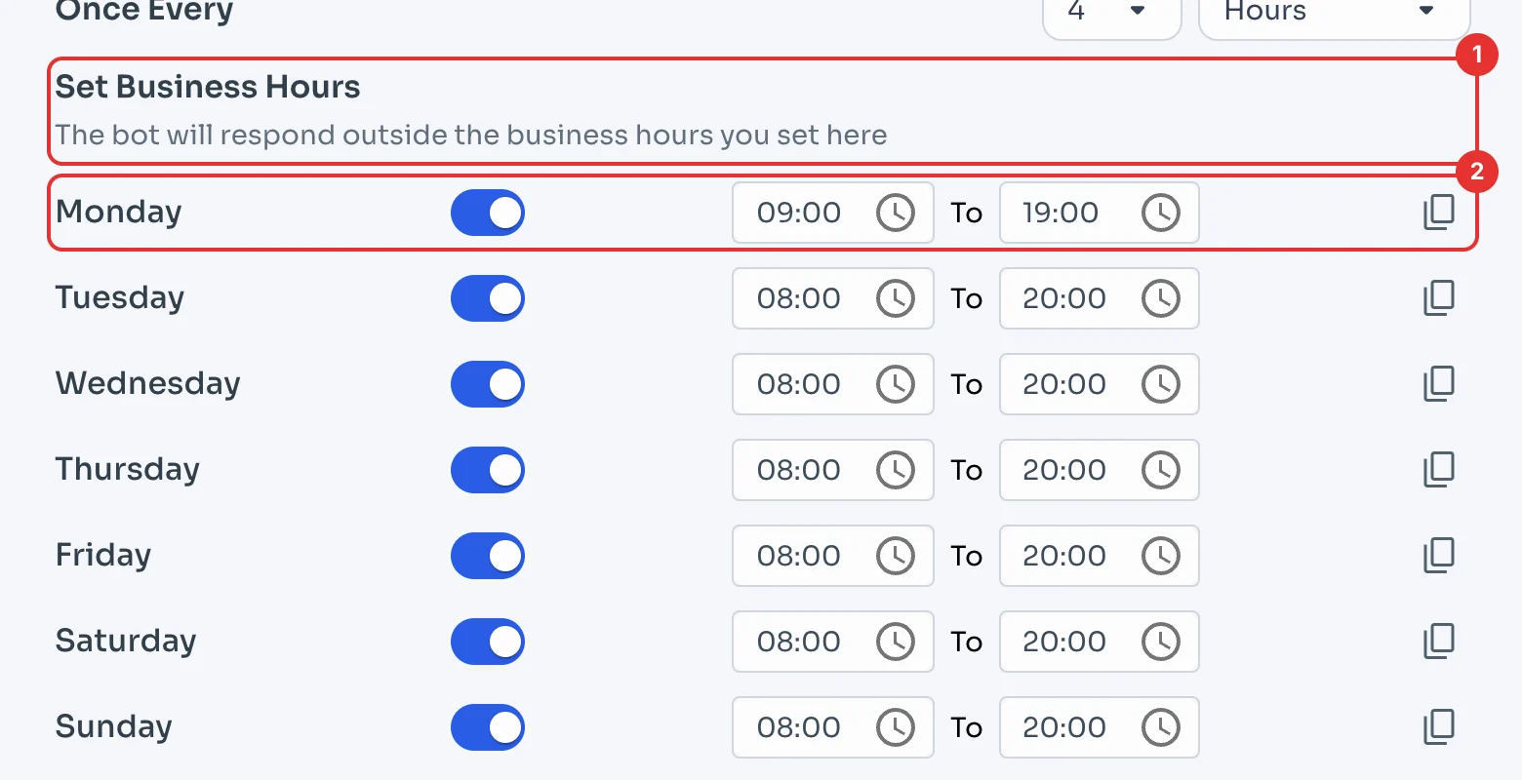Disable the Friday business hours toggle

[x=488, y=556]
